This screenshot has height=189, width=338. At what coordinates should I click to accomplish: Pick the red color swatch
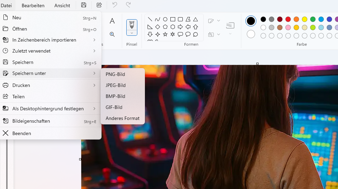click(x=288, y=19)
